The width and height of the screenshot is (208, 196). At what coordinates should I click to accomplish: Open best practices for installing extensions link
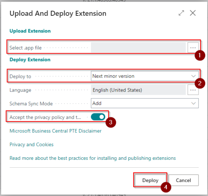pyautogui.click(x=93, y=158)
